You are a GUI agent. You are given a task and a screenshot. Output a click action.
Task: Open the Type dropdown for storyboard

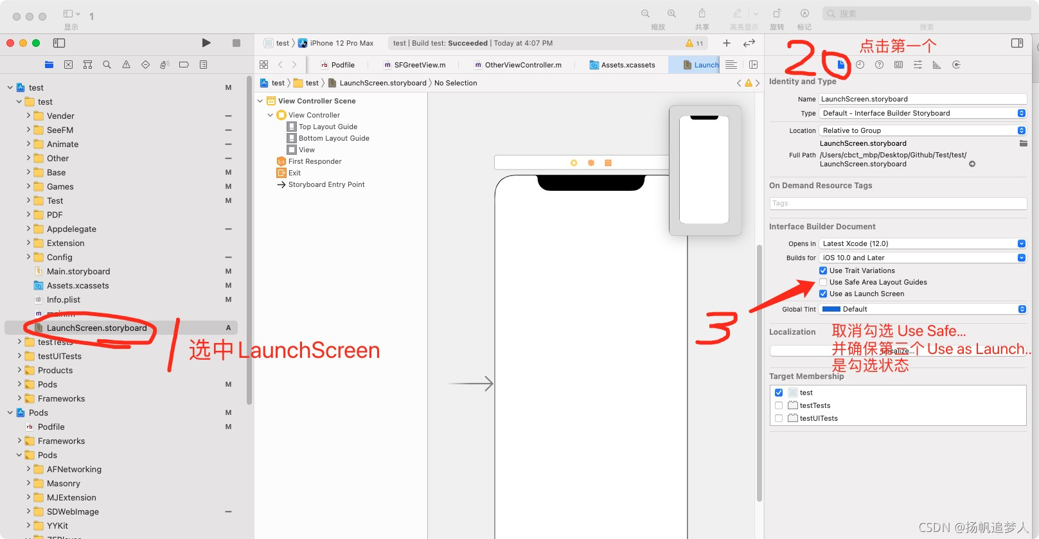point(923,113)
